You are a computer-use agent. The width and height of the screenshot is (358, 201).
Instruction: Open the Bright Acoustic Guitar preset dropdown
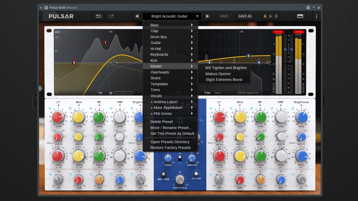(x=172, y=16)
